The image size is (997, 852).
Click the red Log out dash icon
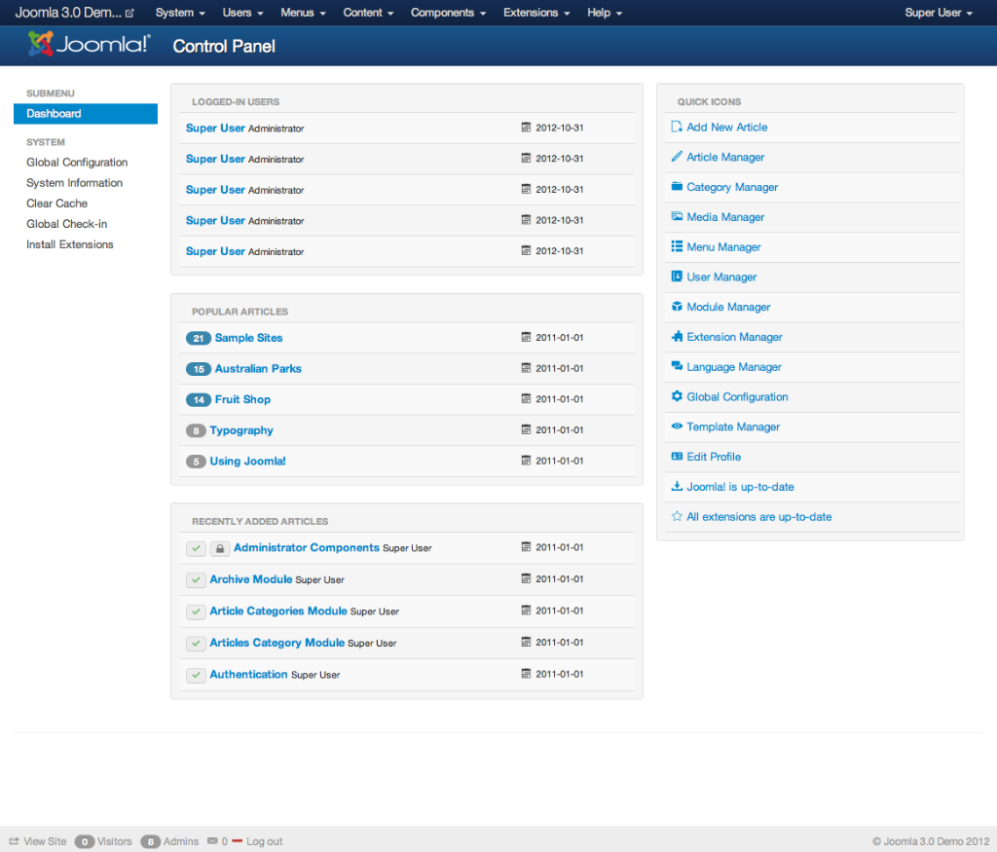238,841
